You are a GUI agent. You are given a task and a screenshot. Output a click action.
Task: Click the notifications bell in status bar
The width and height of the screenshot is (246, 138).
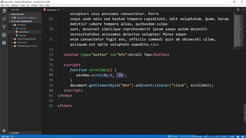pos(243,136)
